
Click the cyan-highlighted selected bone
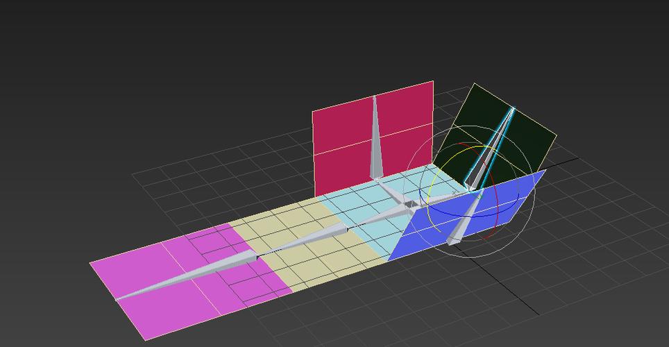(491, 149)
